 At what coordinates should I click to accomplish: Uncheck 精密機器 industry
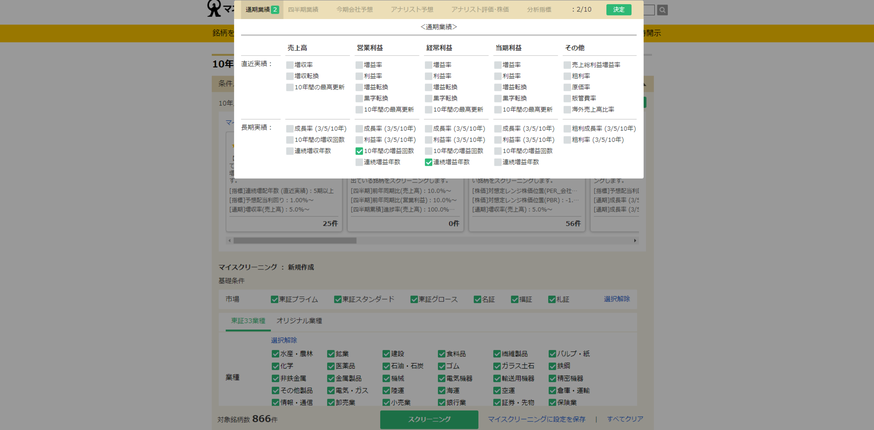click(552, 378)
